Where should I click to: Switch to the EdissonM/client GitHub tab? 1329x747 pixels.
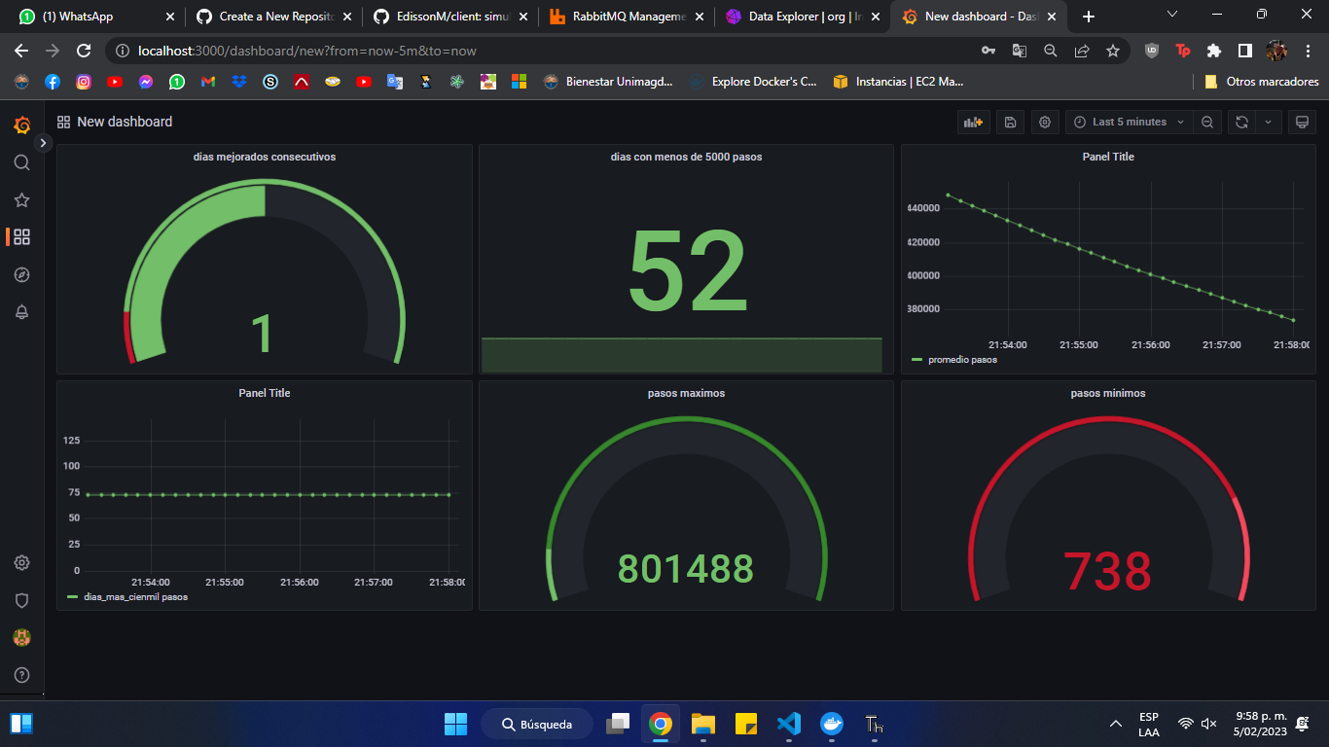pos(449,17)
